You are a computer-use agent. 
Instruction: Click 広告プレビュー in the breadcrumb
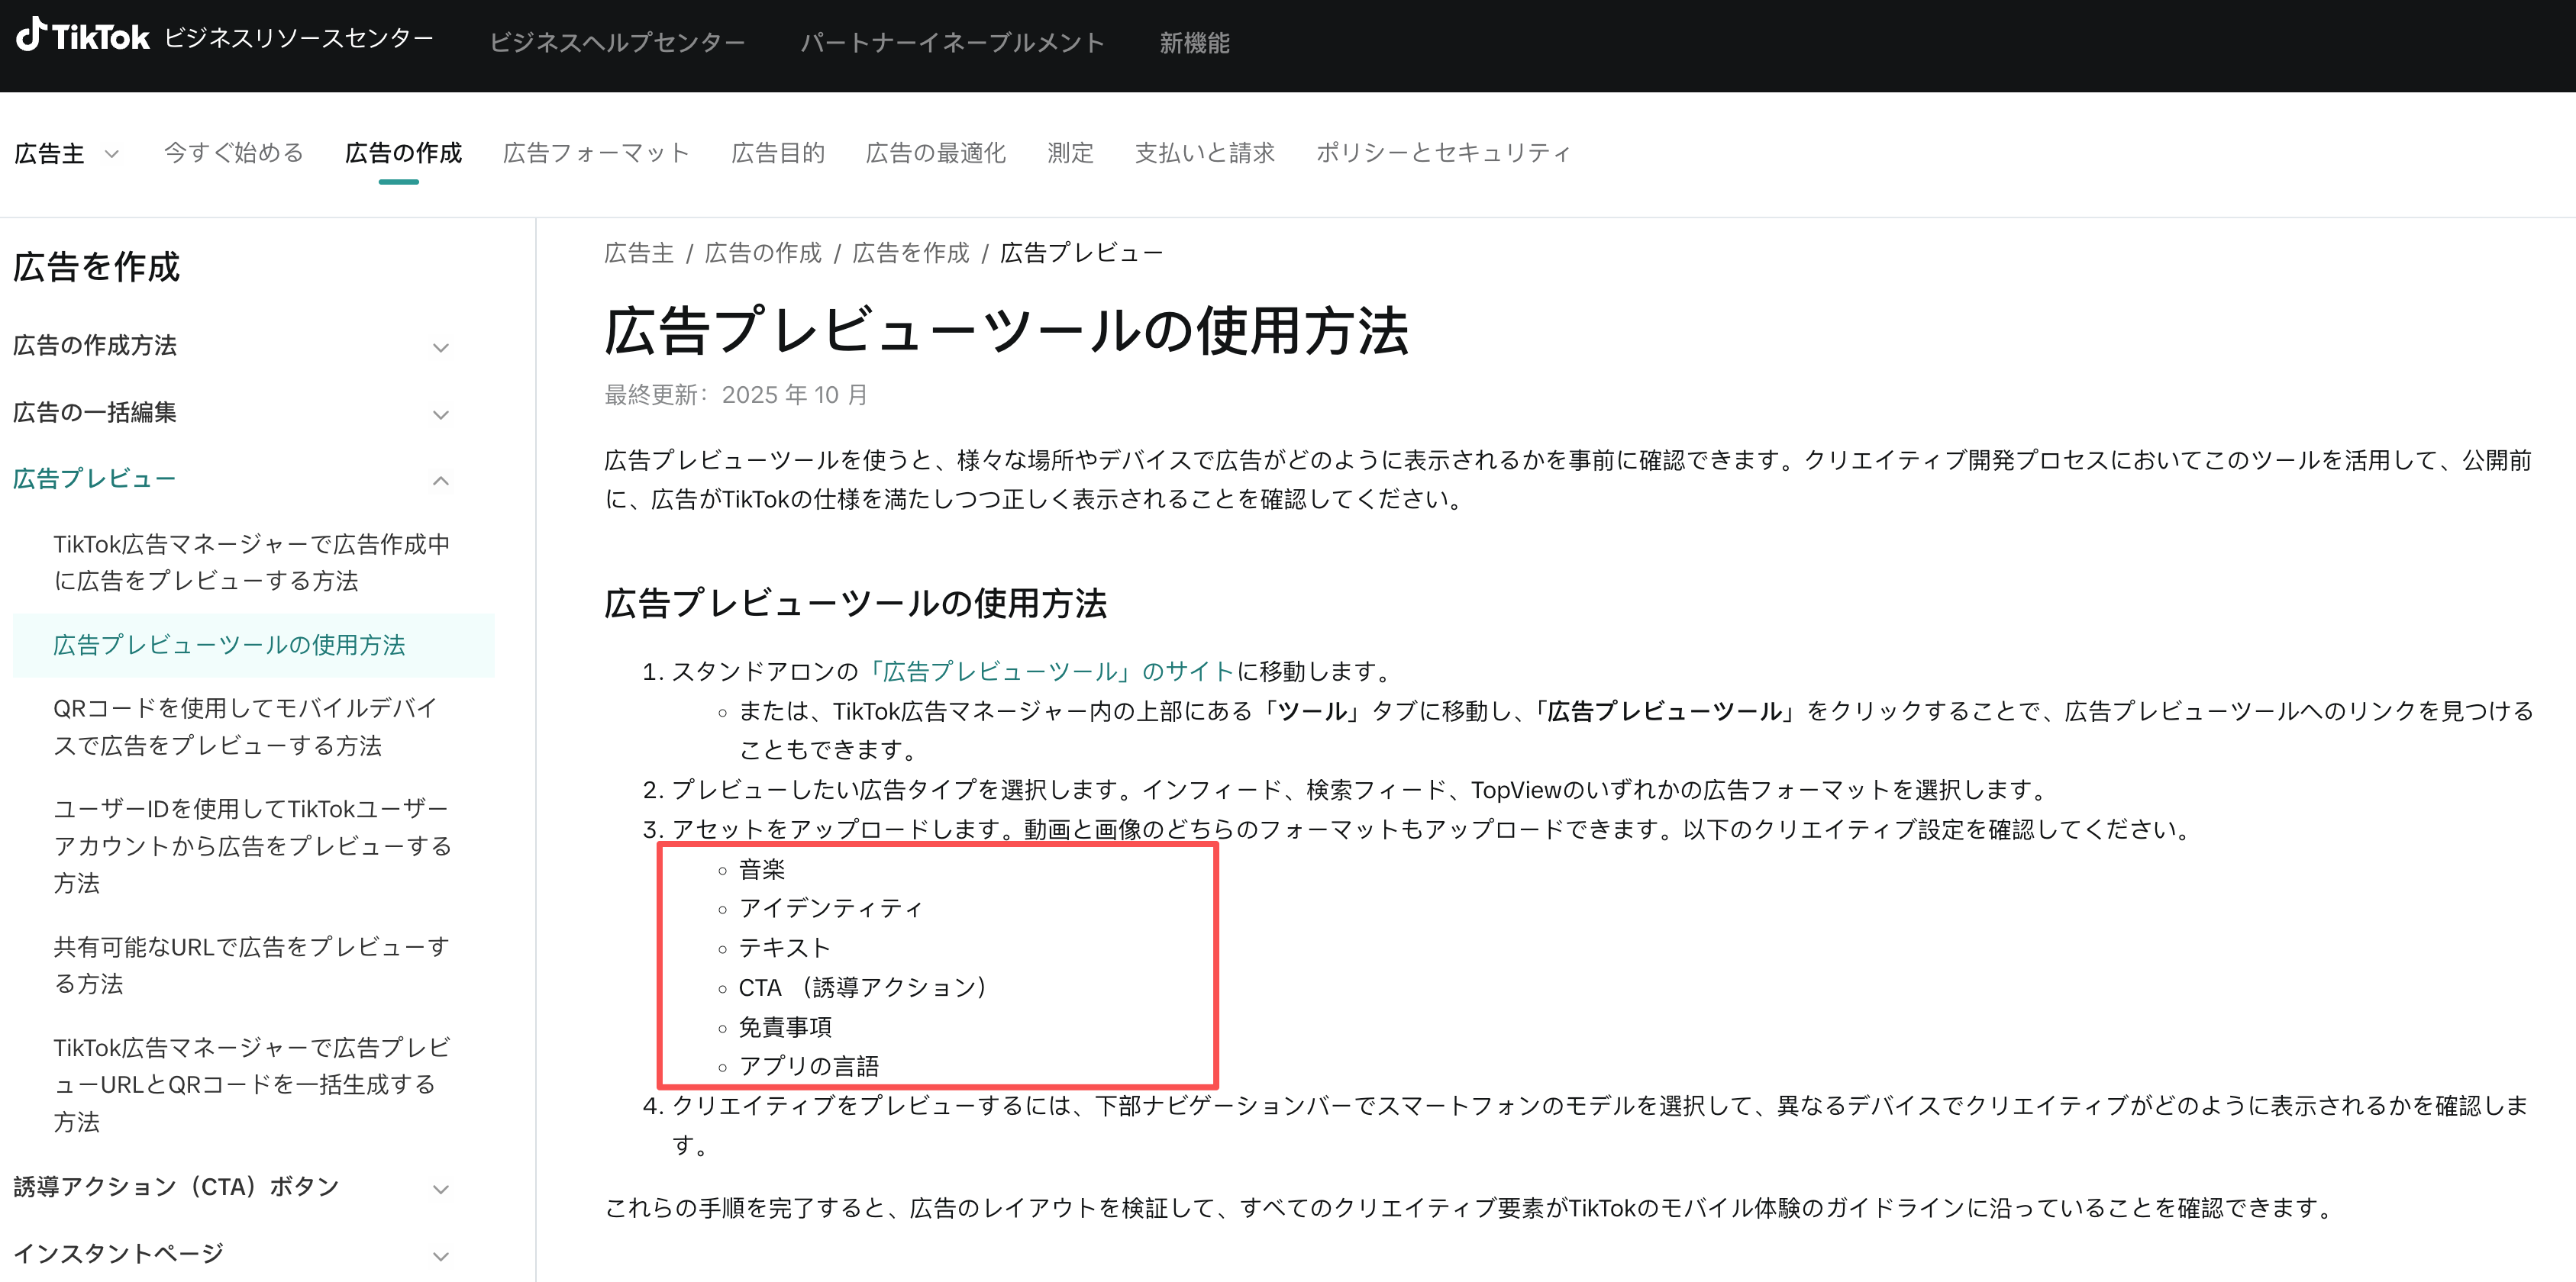[1081, 253]
